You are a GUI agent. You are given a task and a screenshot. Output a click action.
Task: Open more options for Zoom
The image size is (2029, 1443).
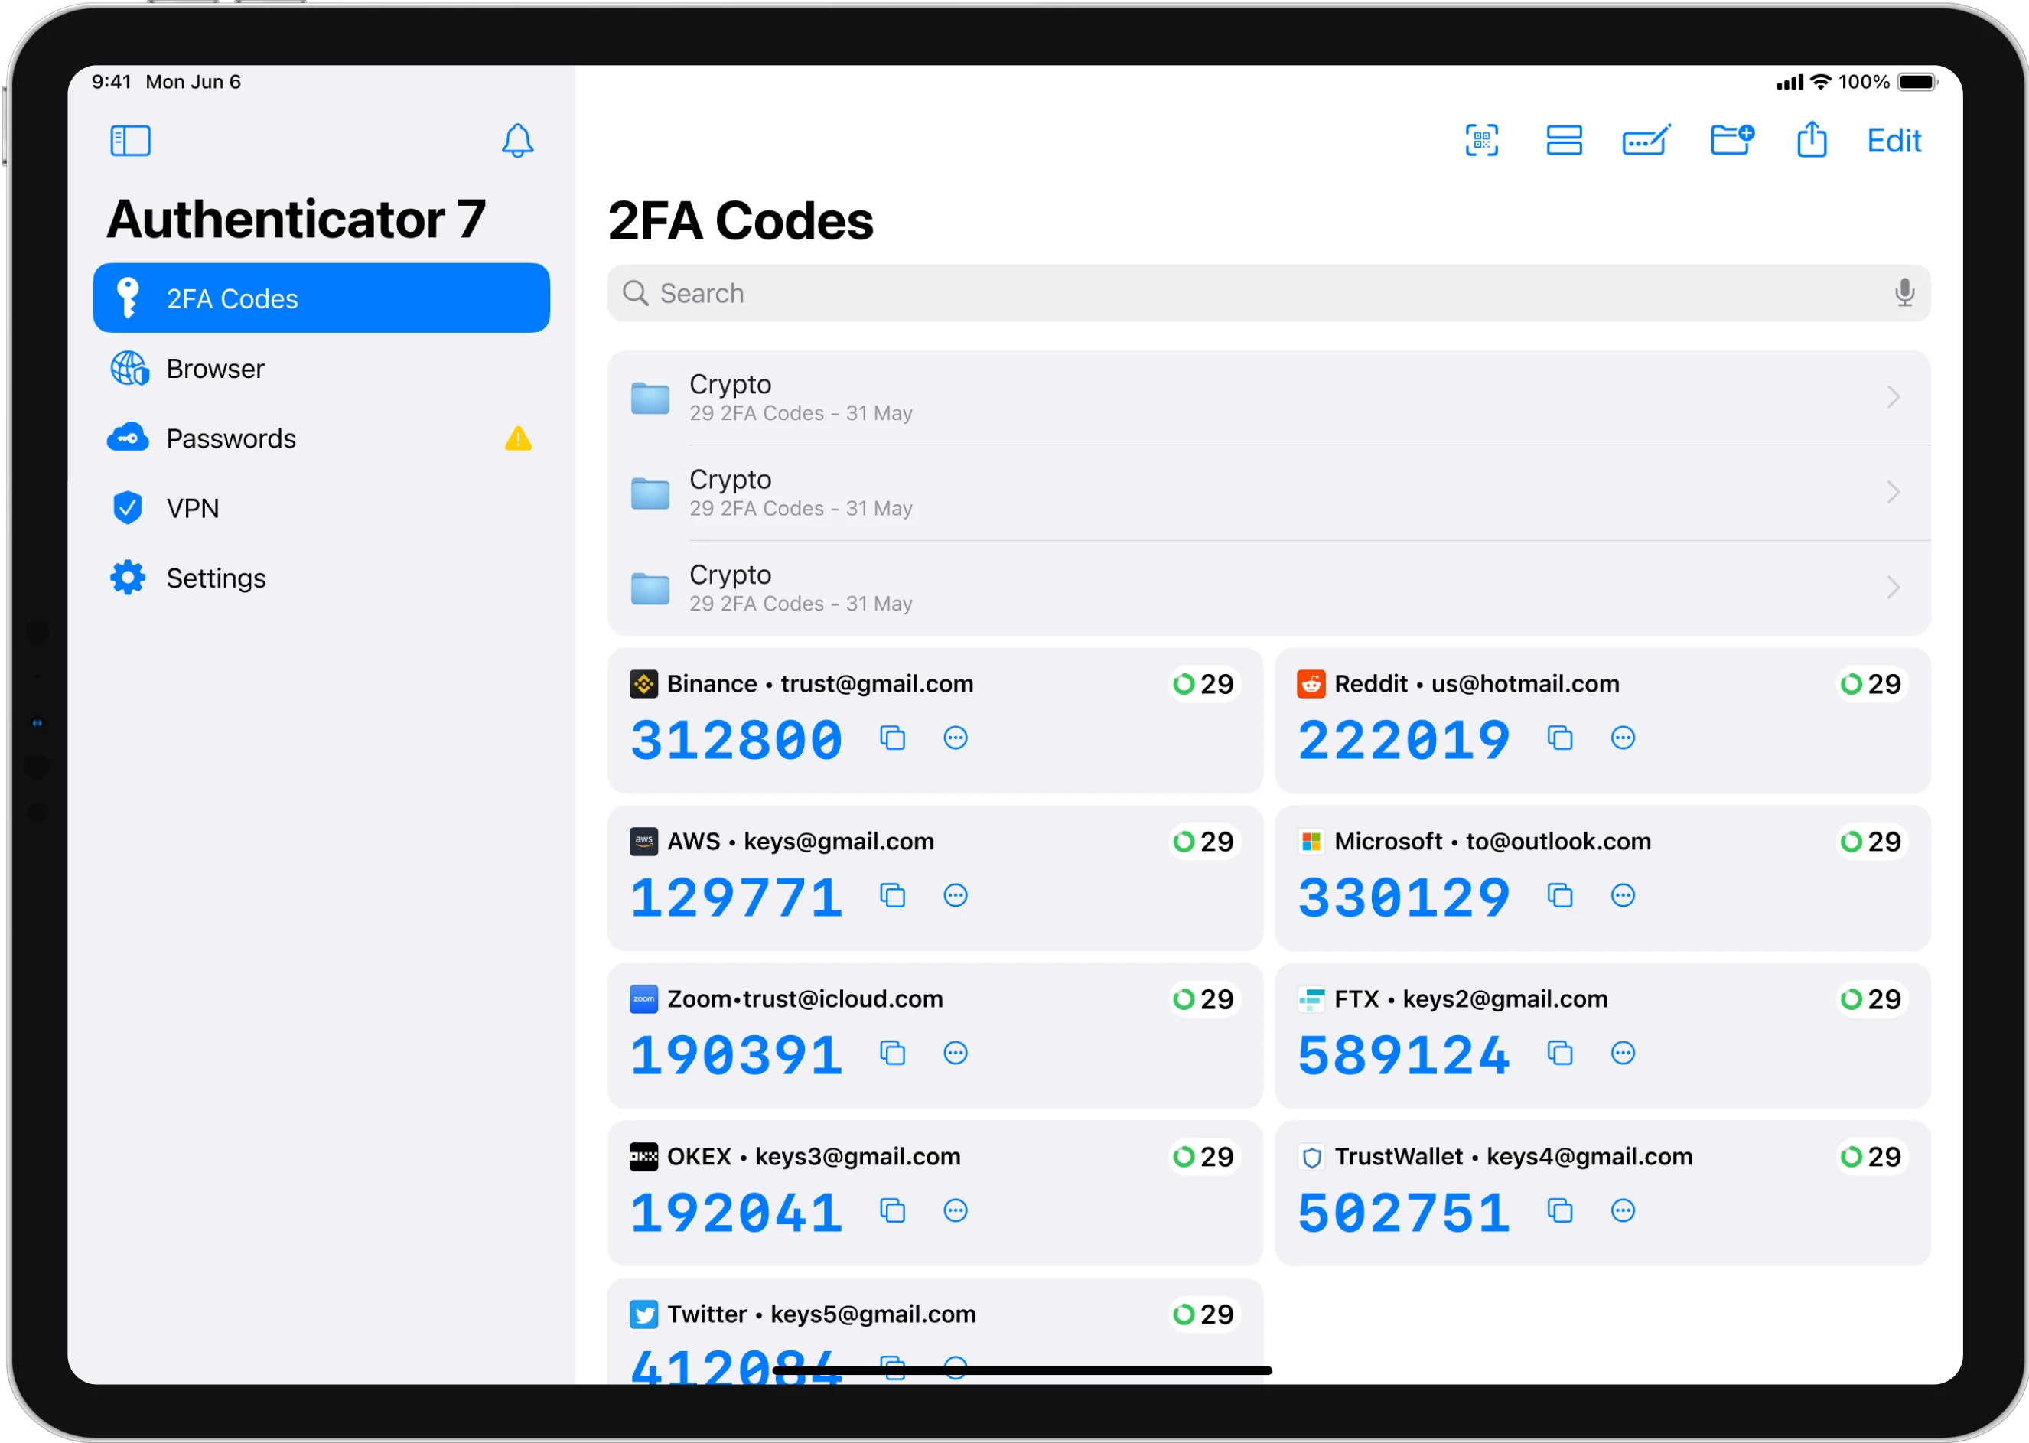tap(955, 1053)
